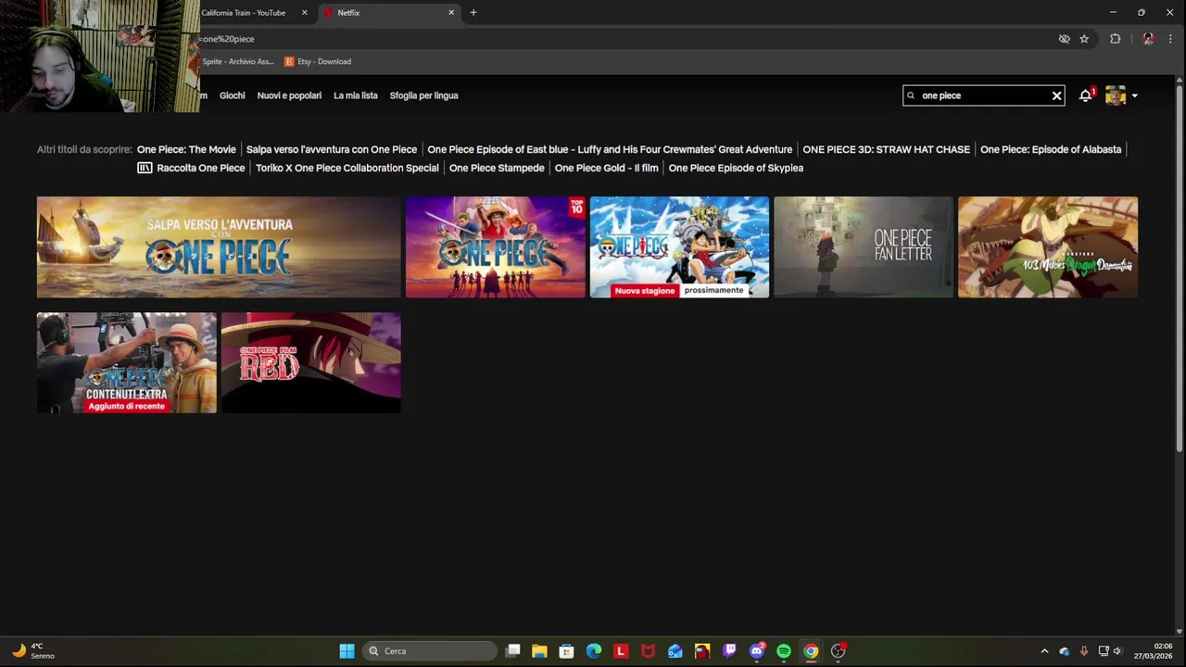1186x667 pixels.
Task: Open Sfoglia per lingua
Action: click(x=423, y=95)
